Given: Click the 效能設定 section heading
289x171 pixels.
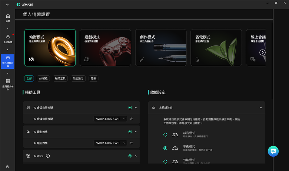Looking at the screenshot, I should point(158,92).
